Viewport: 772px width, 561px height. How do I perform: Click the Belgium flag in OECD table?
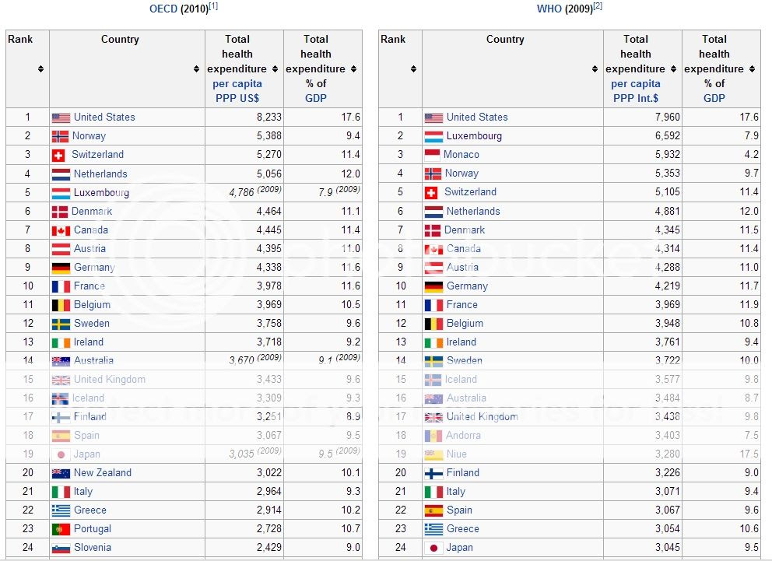[x=61, y=305]
